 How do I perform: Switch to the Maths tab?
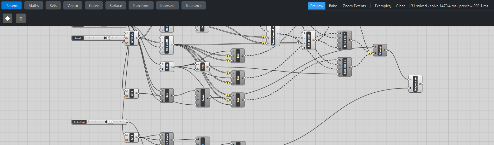34,6
